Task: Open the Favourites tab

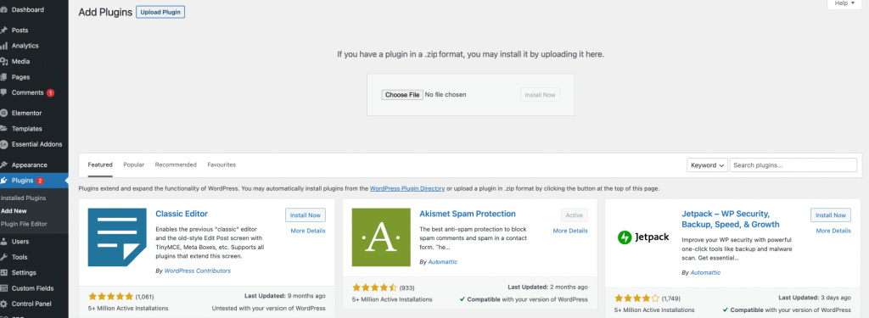Action: click(221, 165)
